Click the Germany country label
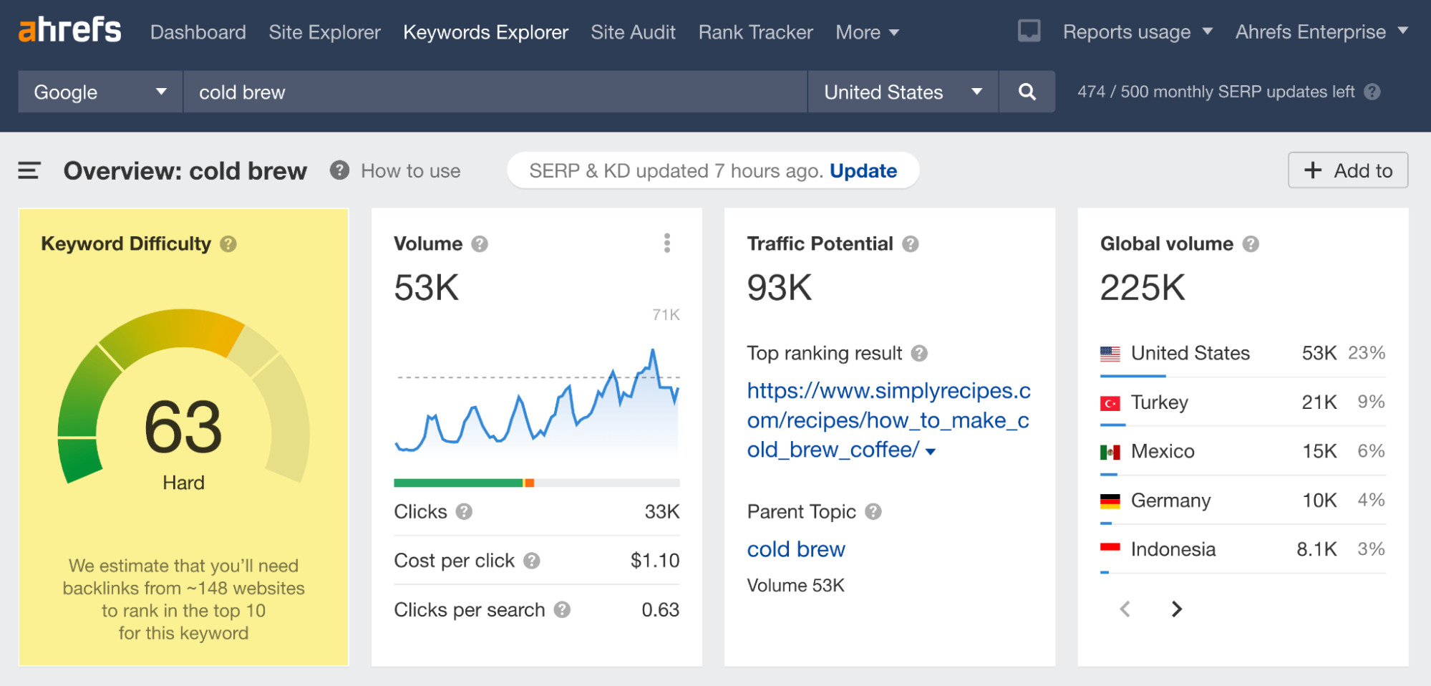 coord(1170,501)
